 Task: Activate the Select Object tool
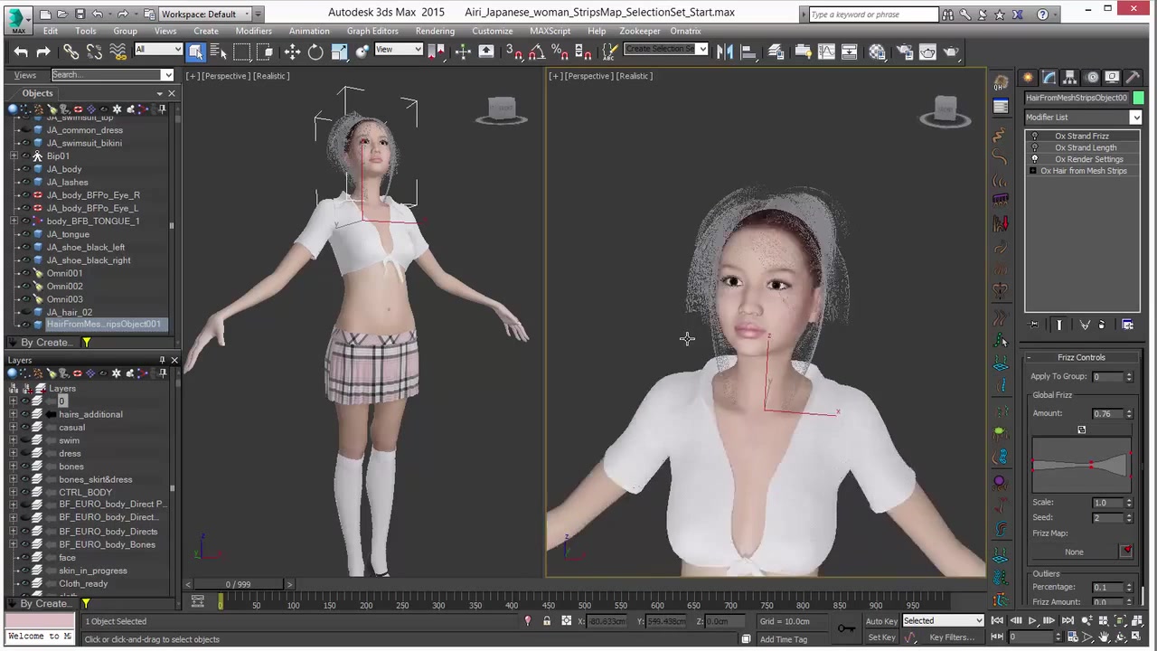196,52
